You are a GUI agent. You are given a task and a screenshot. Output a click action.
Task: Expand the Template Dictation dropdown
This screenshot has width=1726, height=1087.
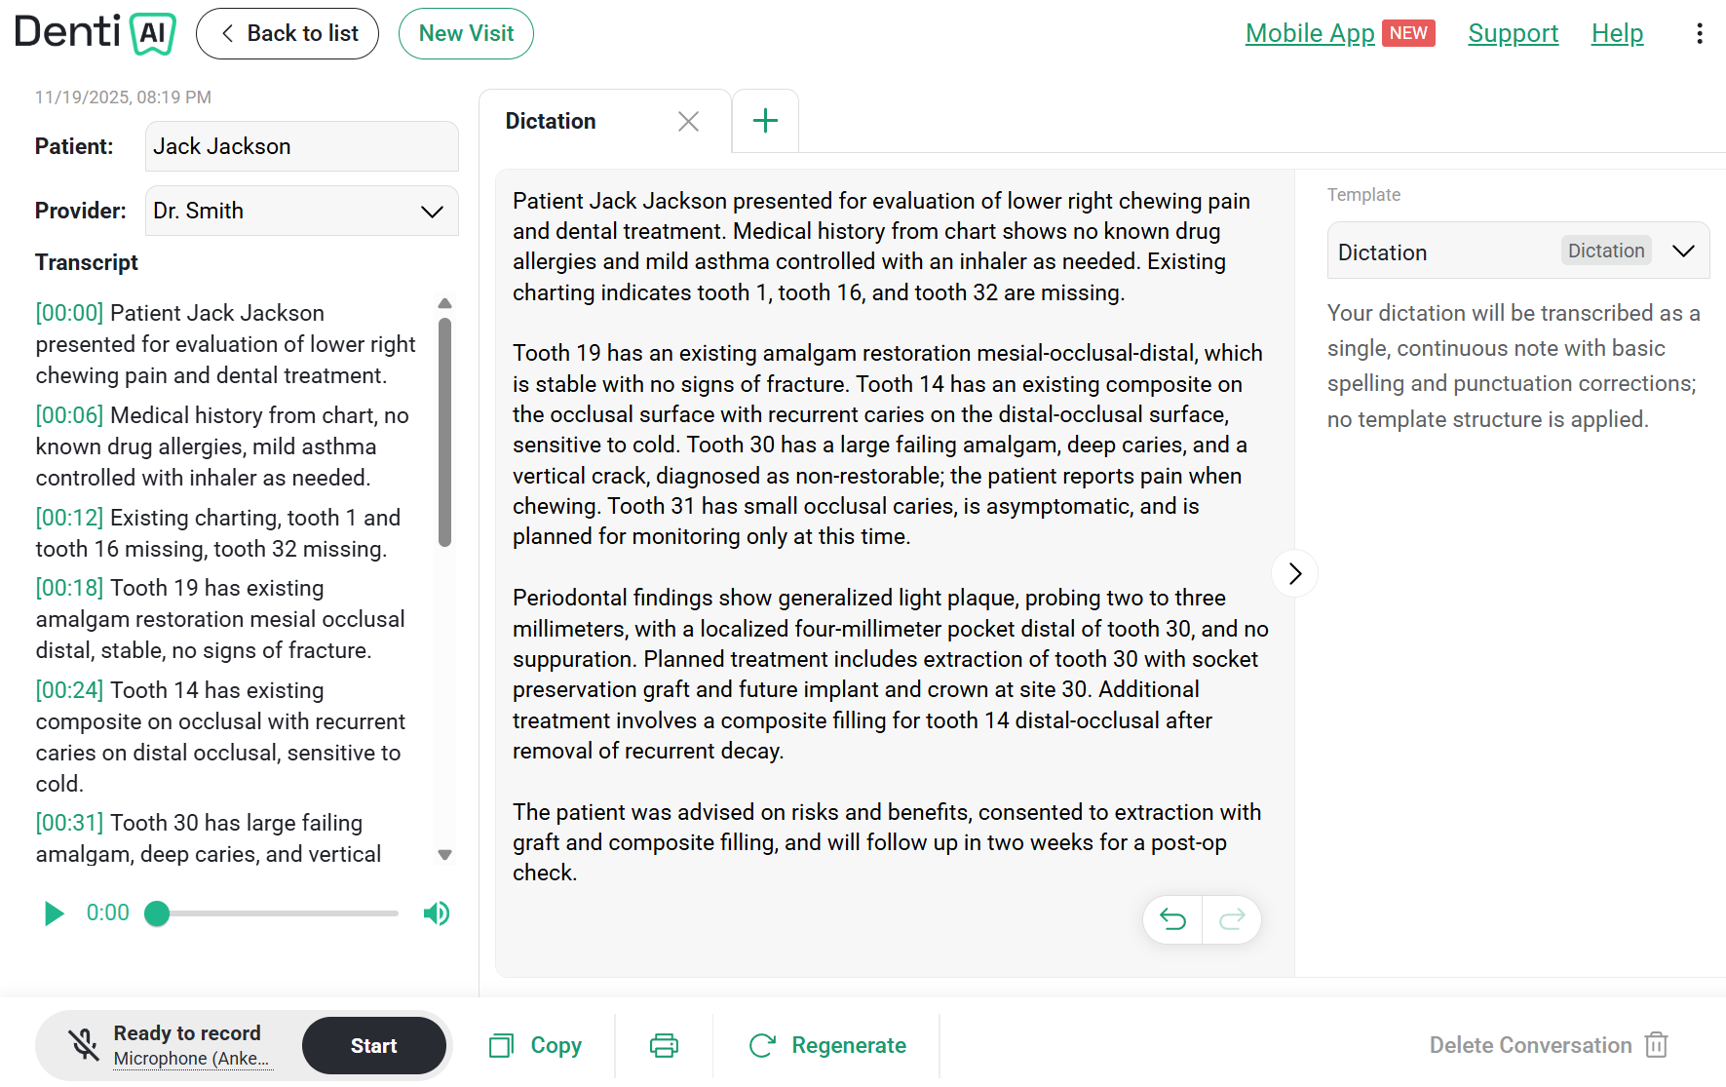[1518, 252]
